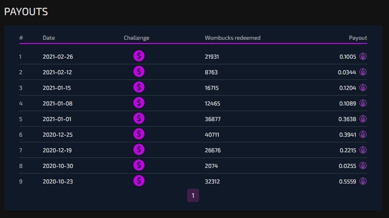Select the dollar icon for the 2021-01-15 payout
This screenshot has height=218, width=389.
pyautogui.click(x=138, y=87)
